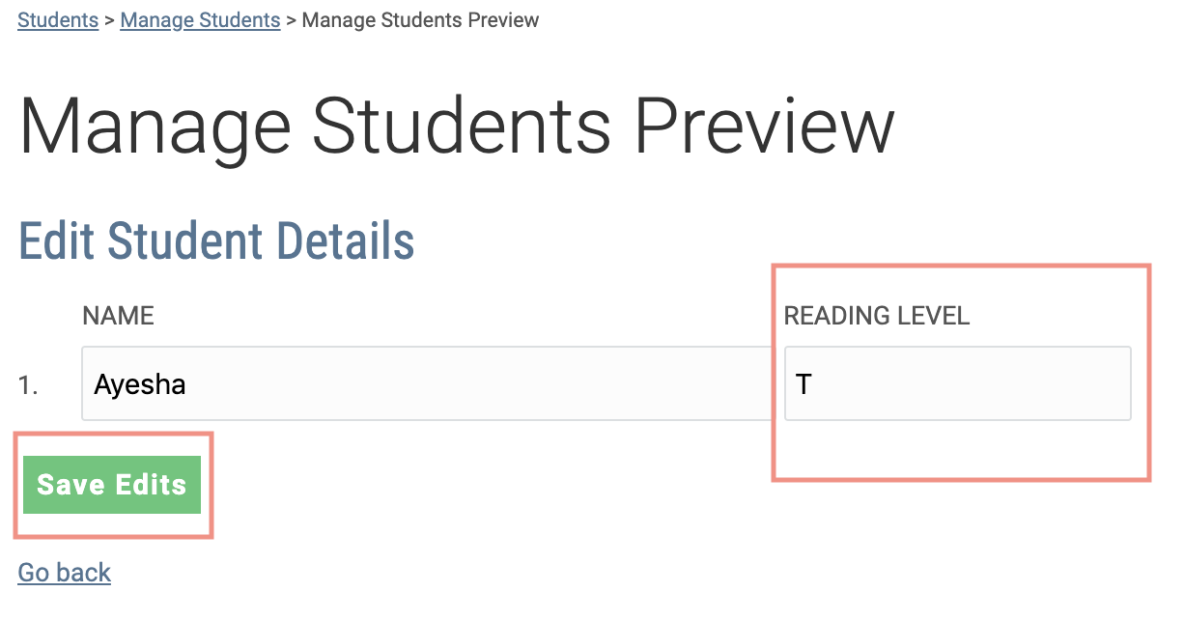The width and height of the screenshot is (1184, 620).
Task: Click the Manage Students Preview breadcrumb text
Action: point(420,19)
